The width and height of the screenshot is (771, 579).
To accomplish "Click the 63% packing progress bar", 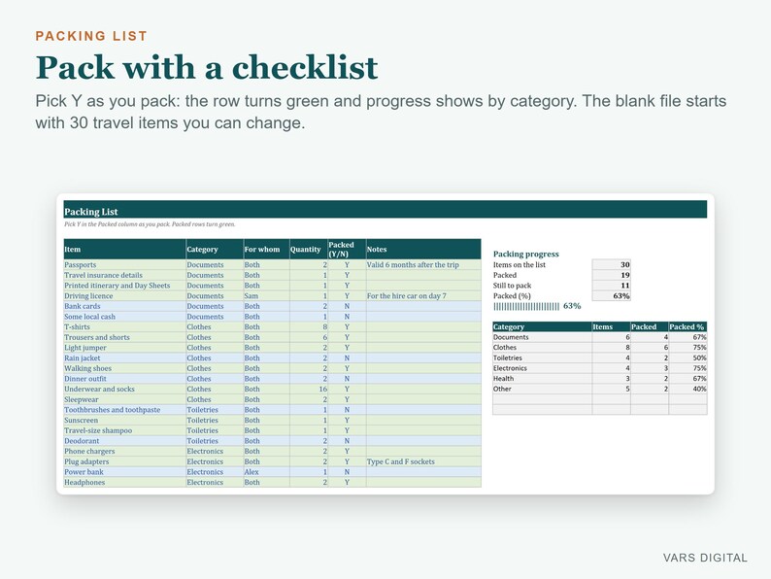I will [537, 306].
